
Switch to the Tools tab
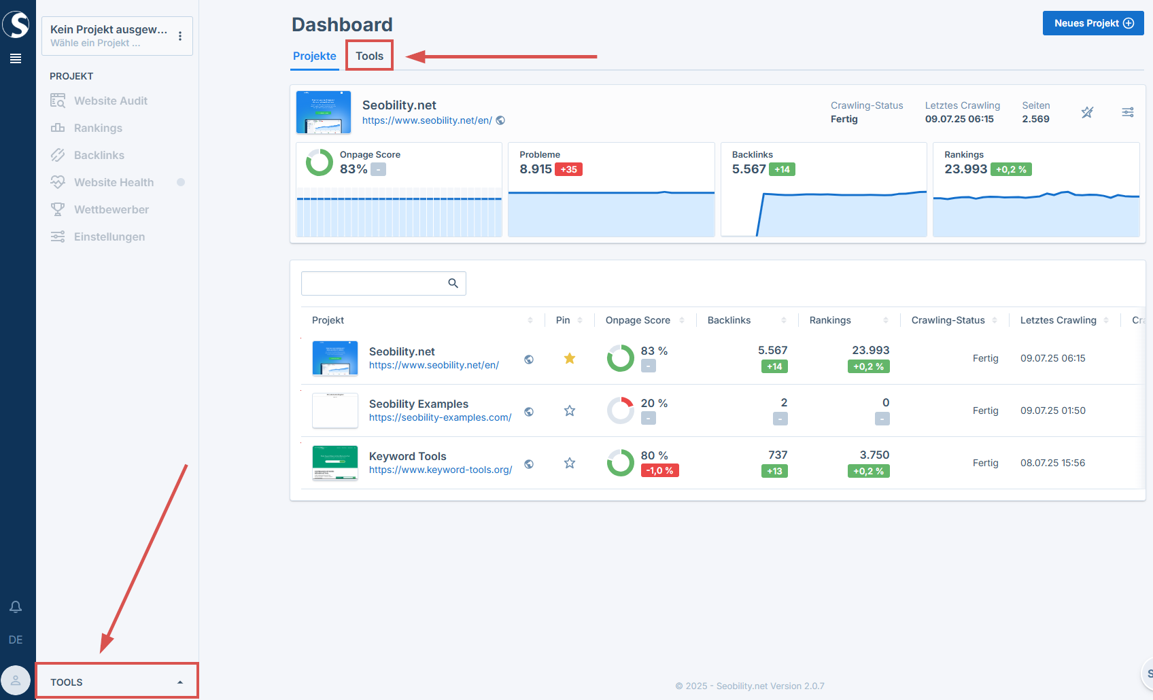370,56
